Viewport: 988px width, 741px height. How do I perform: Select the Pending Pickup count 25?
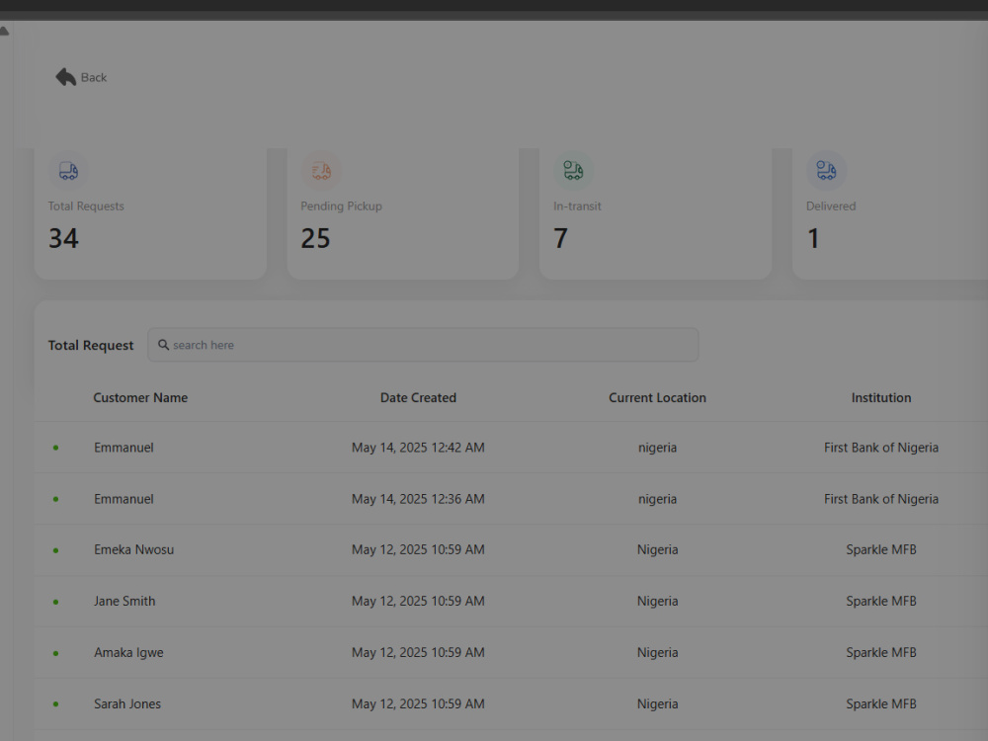coord(316,238)
